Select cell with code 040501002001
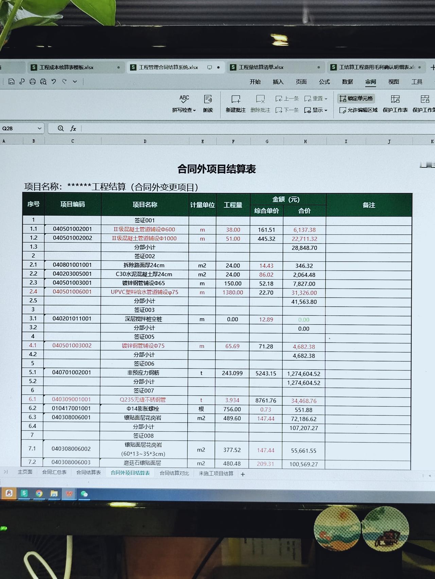Image resolution: width=435 pixels, height=579 pixels. 72,229
